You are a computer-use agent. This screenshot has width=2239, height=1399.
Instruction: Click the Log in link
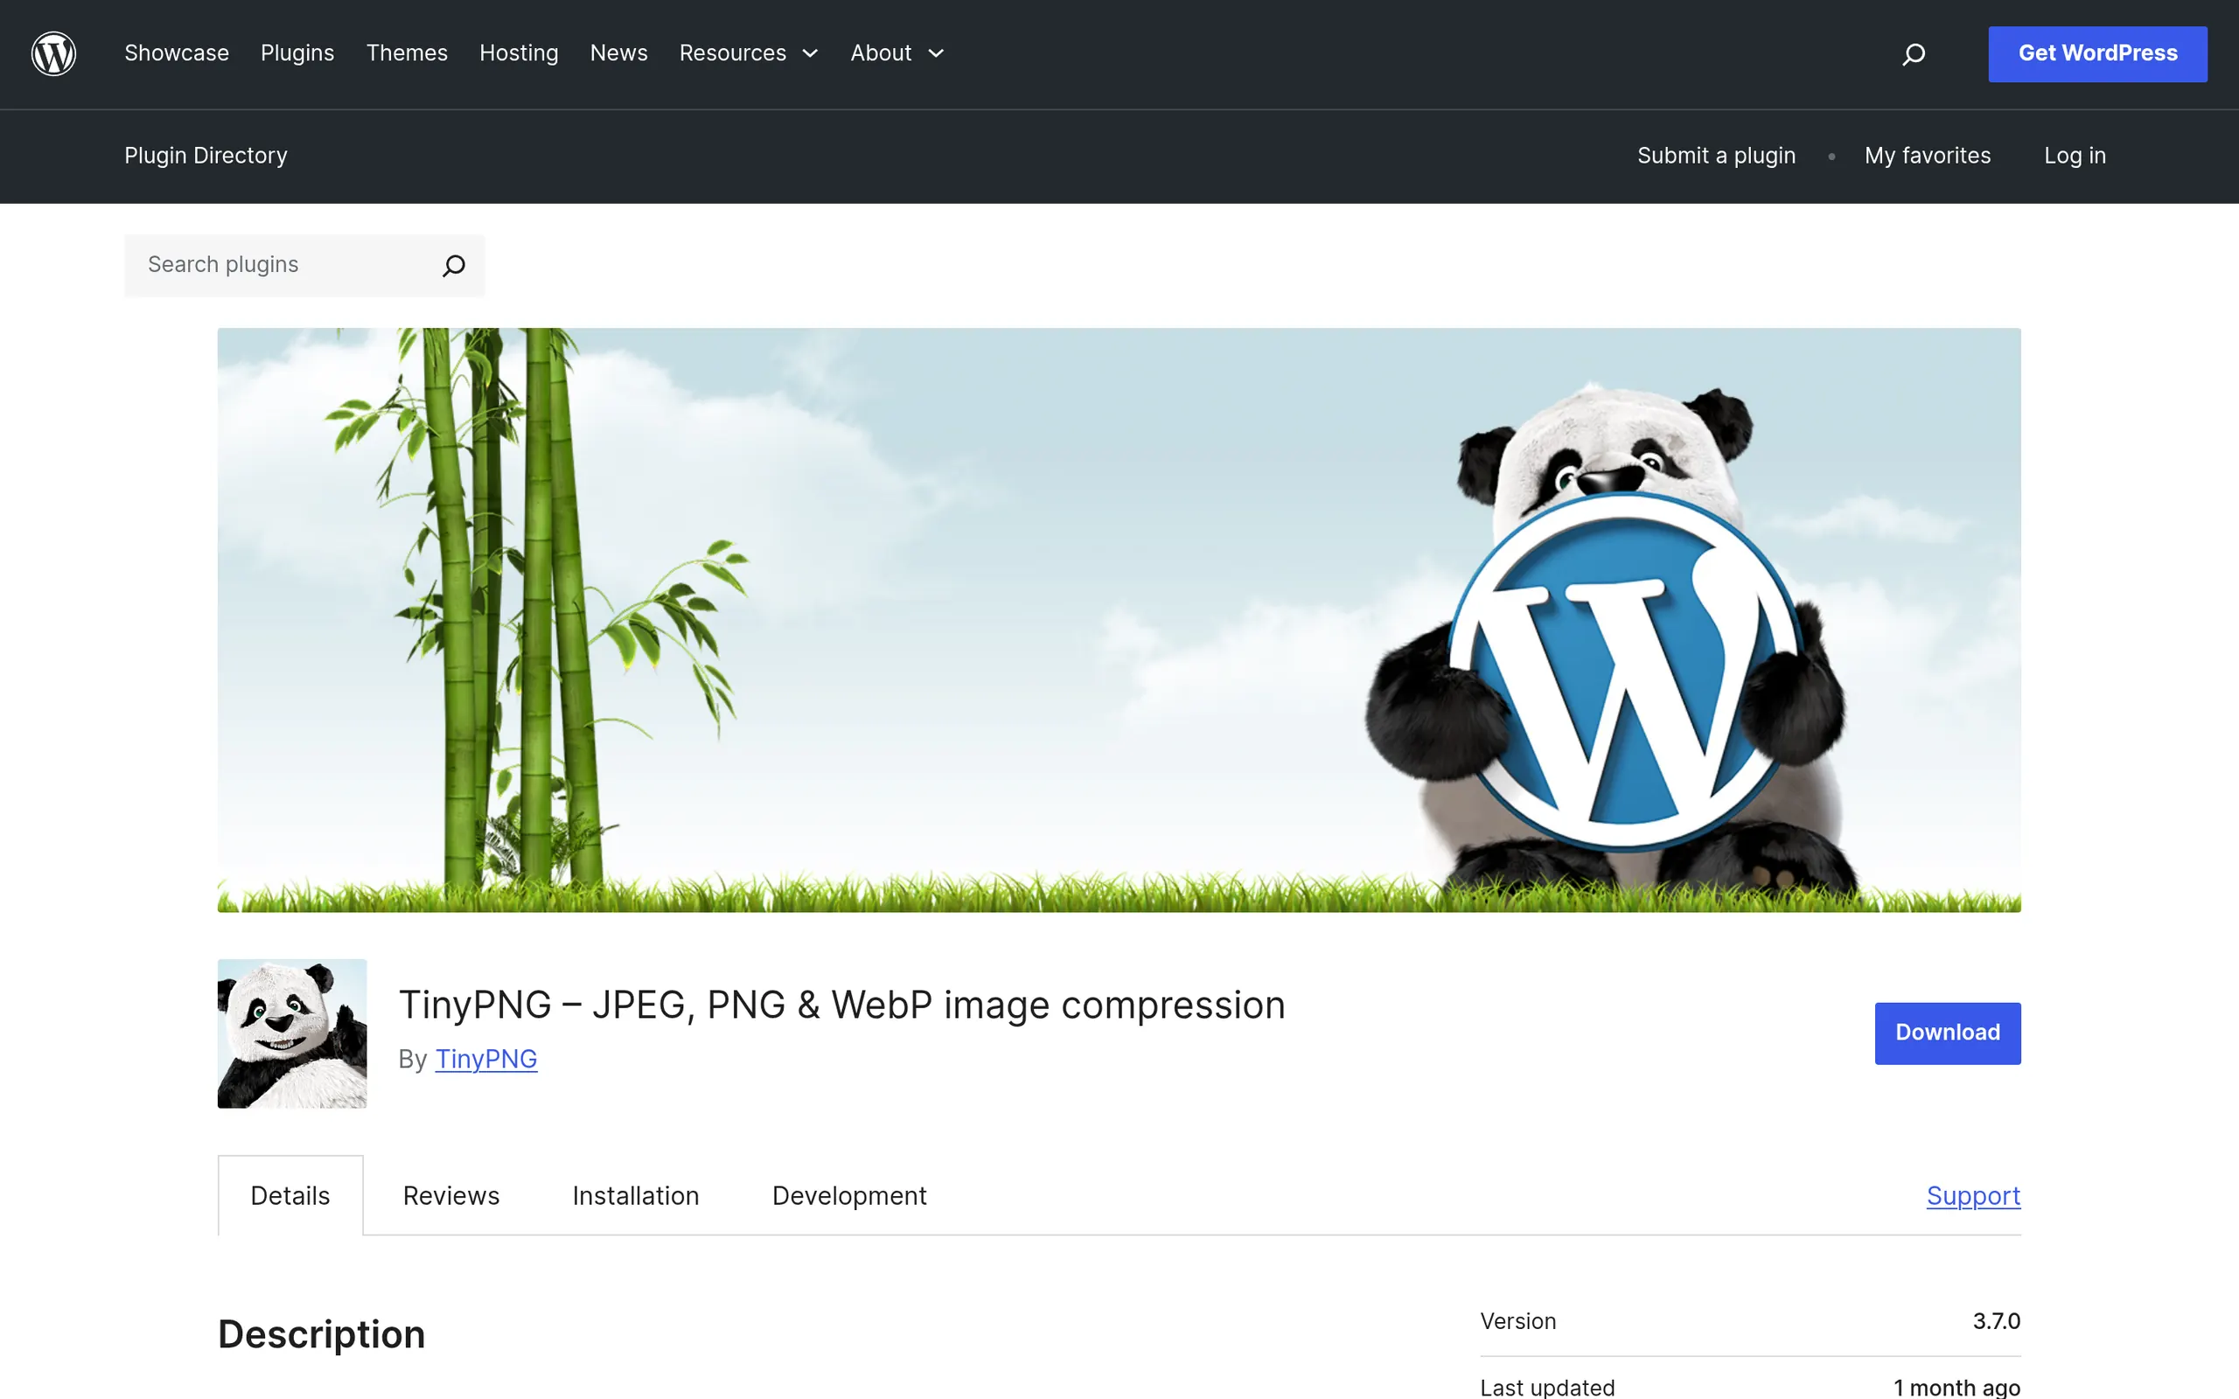(2075, 156)
